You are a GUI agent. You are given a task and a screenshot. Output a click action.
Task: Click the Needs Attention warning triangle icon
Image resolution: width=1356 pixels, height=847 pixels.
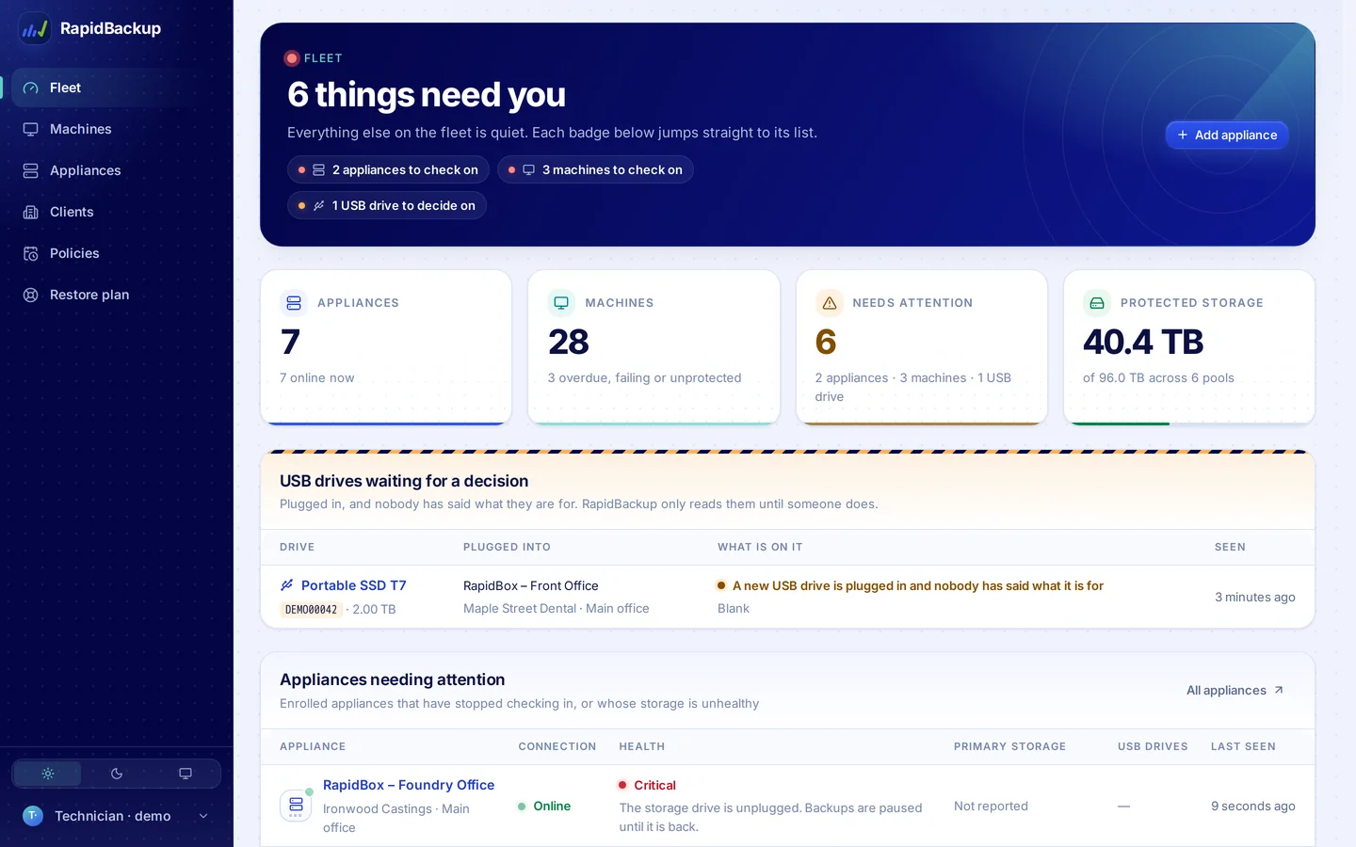click(x=829, y=303)
